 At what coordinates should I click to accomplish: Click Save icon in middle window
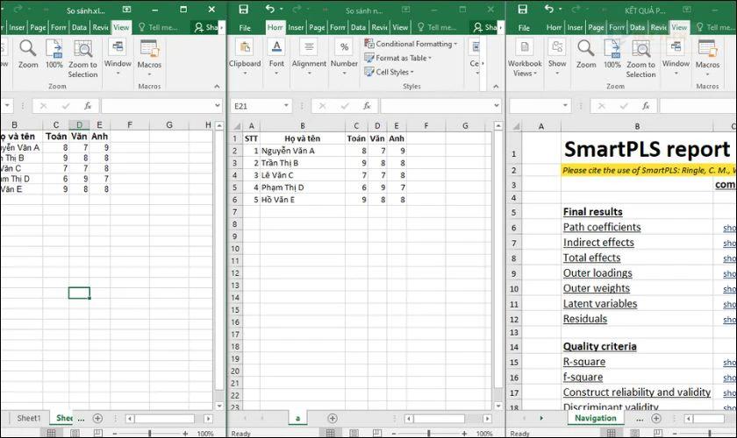pos(244,9)
